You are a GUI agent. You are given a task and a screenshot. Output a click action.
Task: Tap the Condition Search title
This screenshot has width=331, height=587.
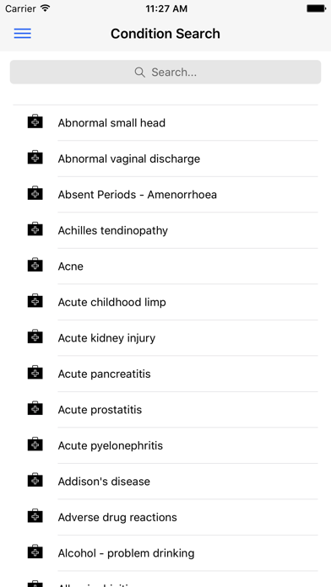[165, 34]
